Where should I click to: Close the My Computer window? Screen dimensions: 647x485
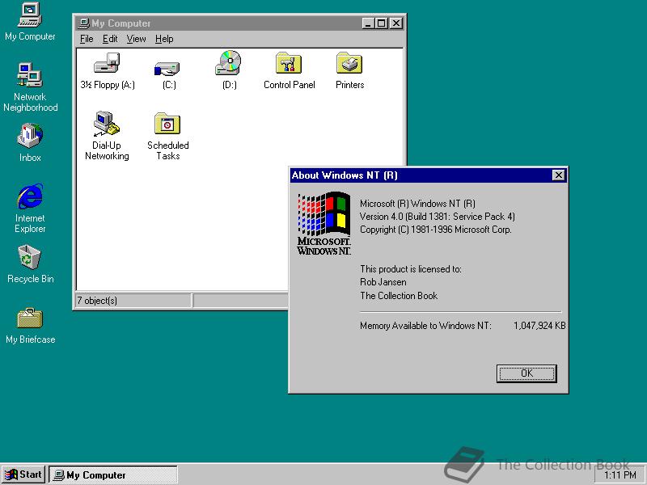pyautogui.click(x=396, y=23)
